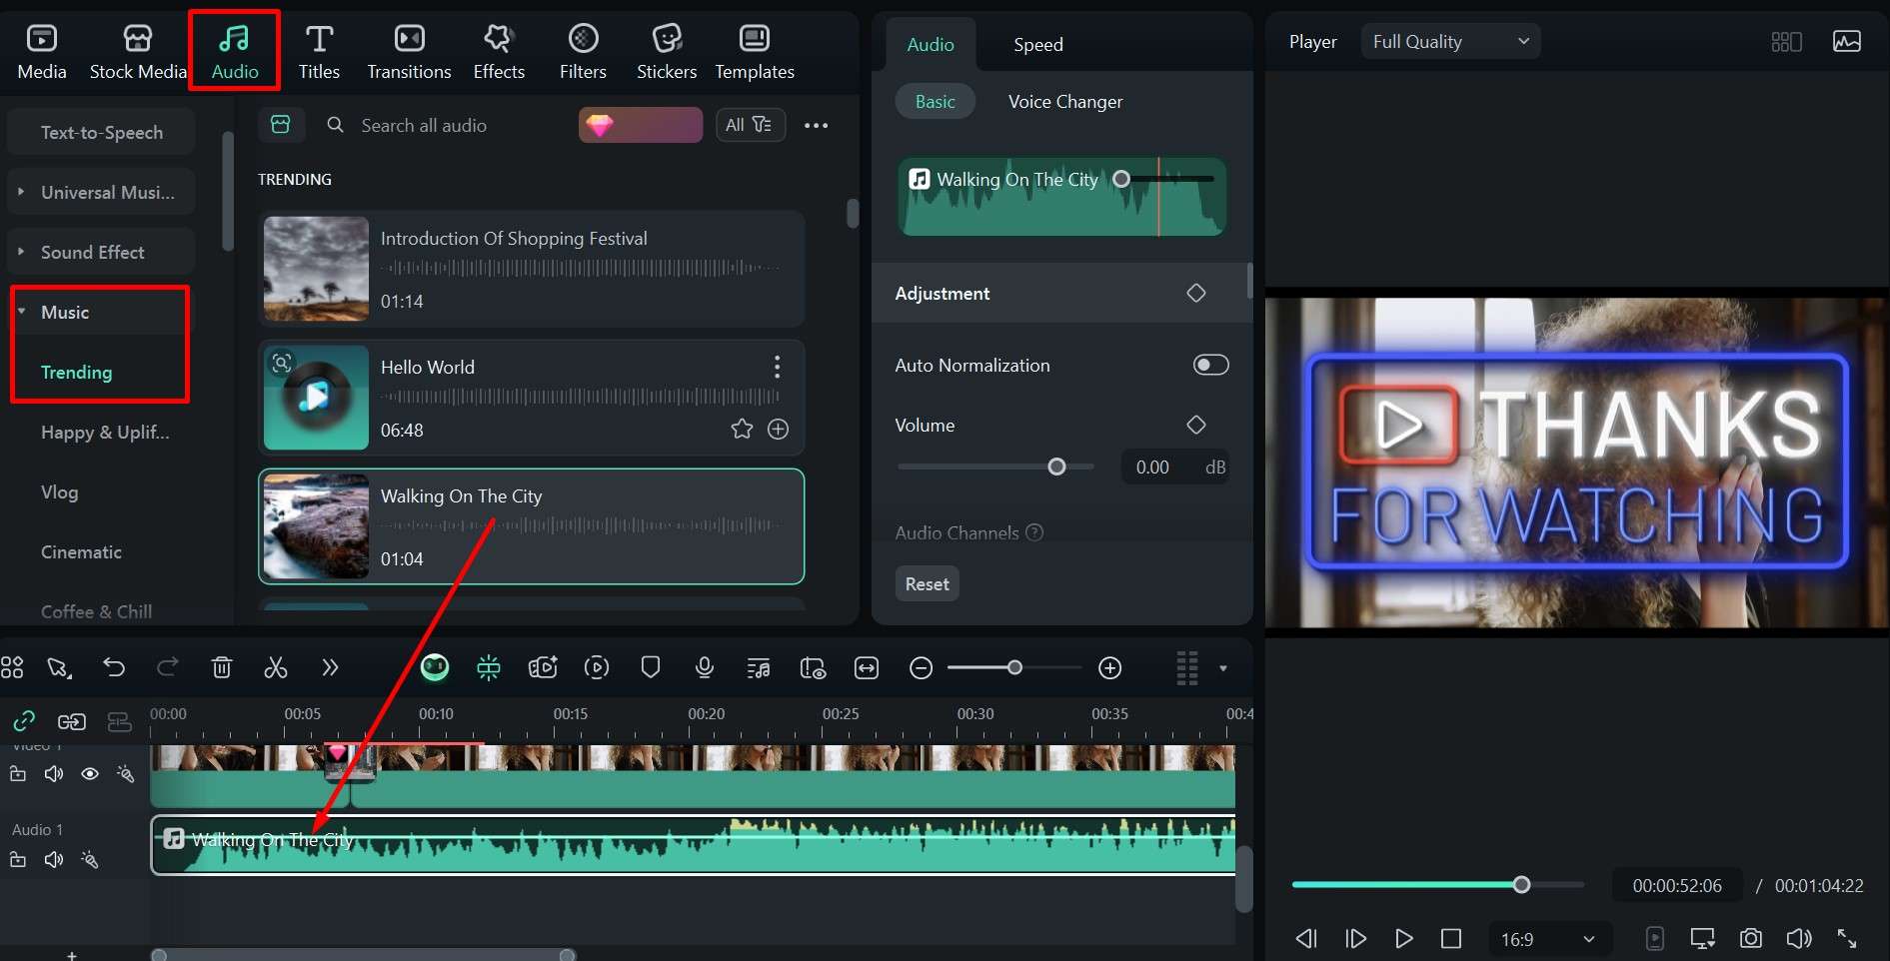
Task: Mute the Audio 1 track
Action: click(54, 860)
